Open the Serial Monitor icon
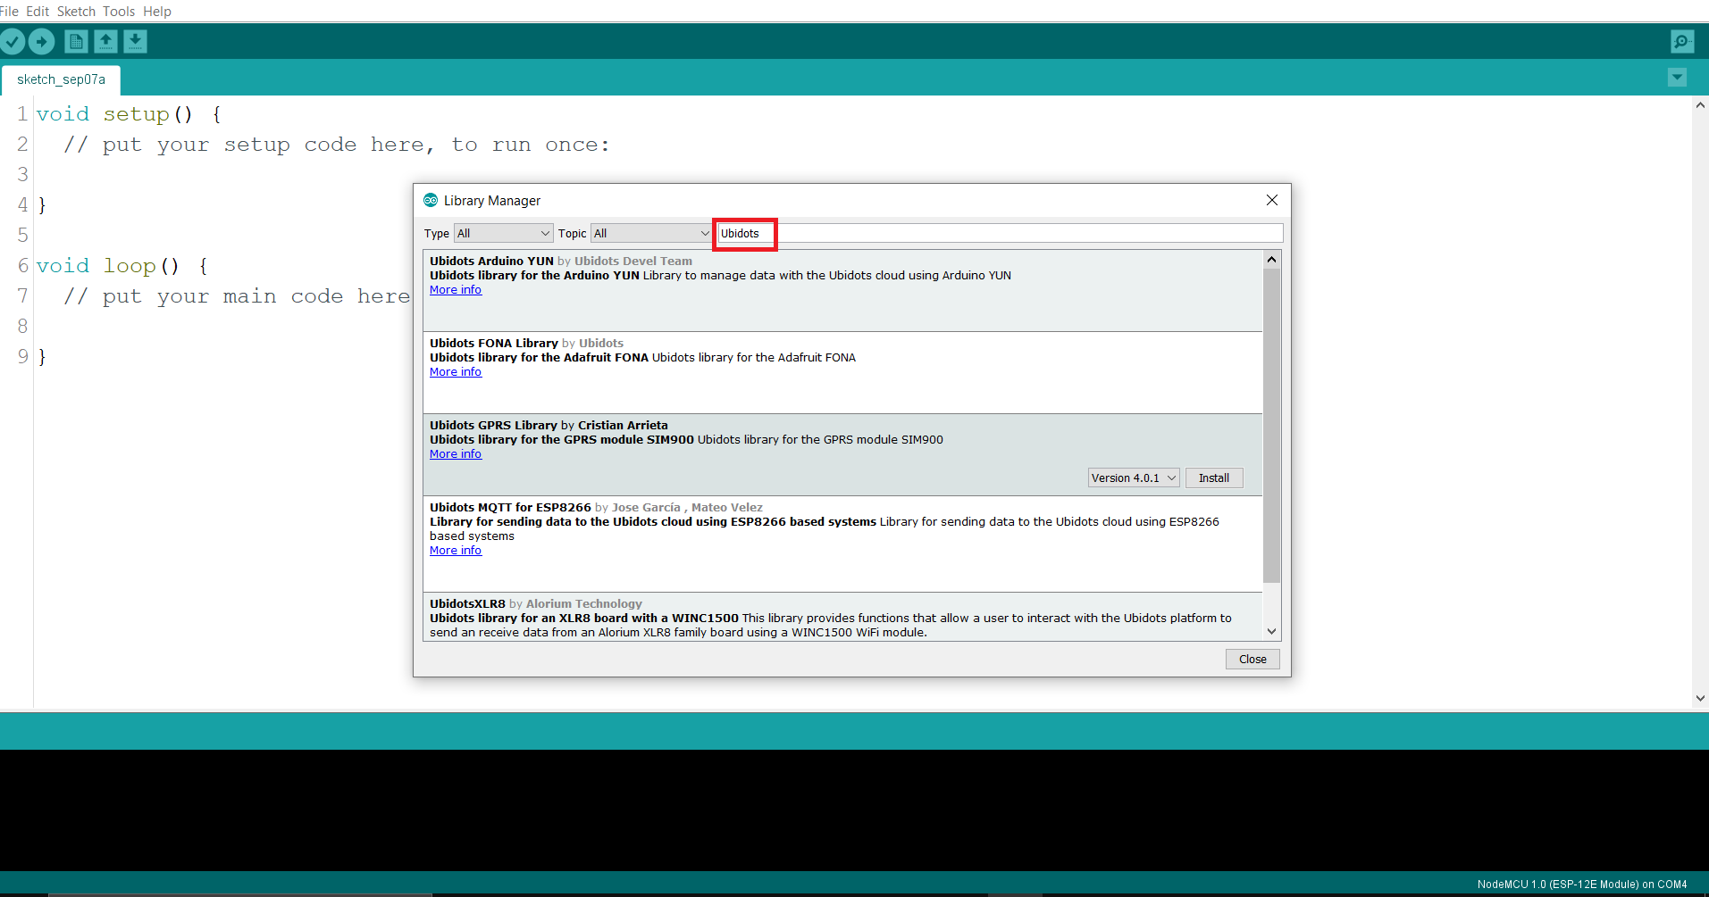Image resolution: width=1709 pixels, height=897 pixels. click(1682, 41)
